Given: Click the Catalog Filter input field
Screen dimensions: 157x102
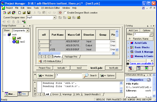Looking at the screenshot, I should pos(141,34).
